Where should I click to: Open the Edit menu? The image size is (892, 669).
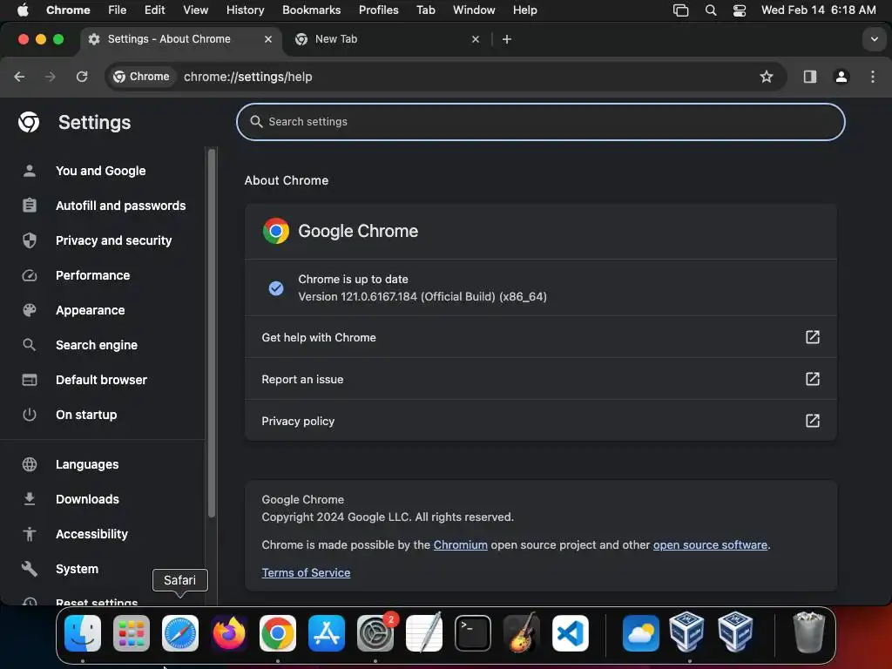click(155, 10)
